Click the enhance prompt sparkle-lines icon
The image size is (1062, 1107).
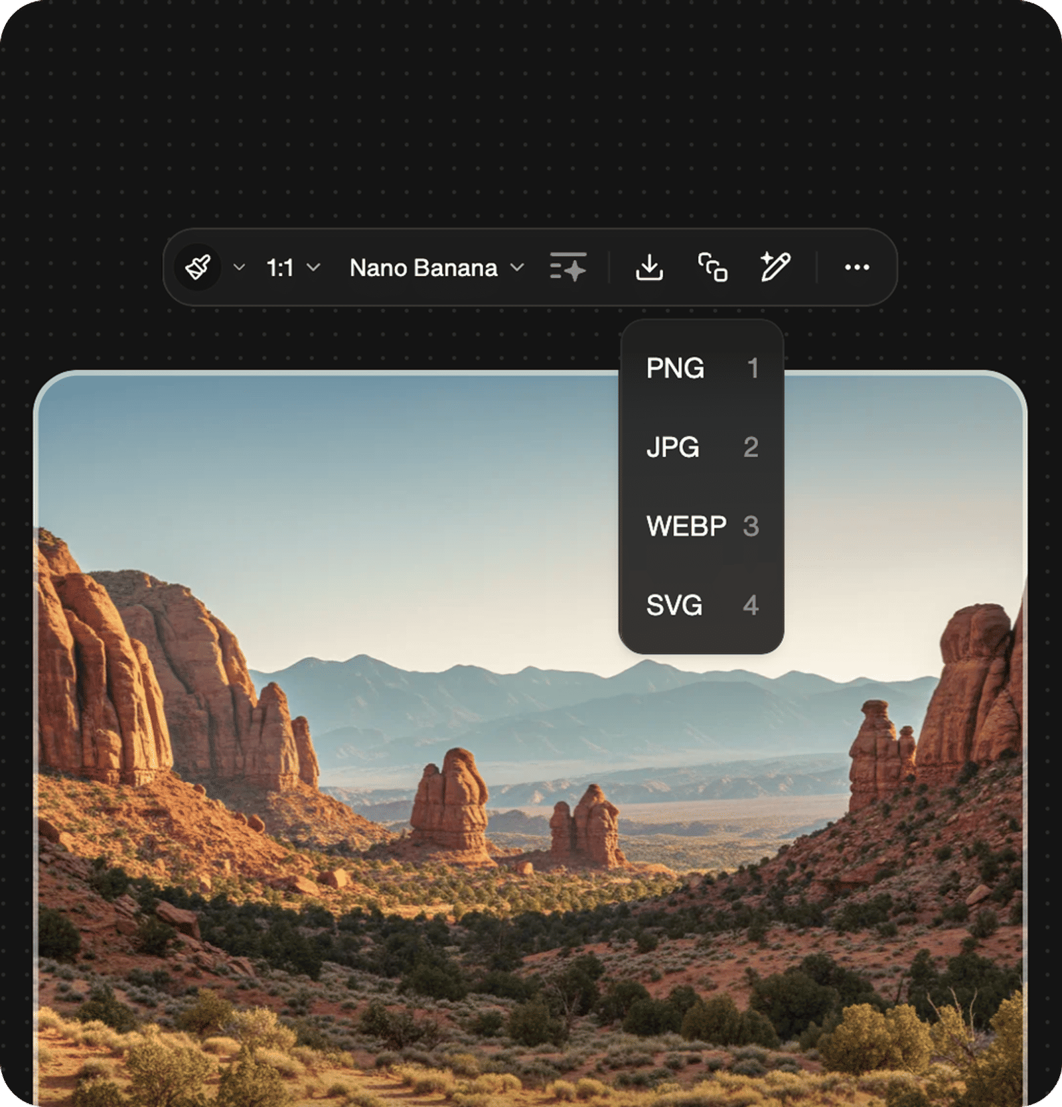coord(568,267)
